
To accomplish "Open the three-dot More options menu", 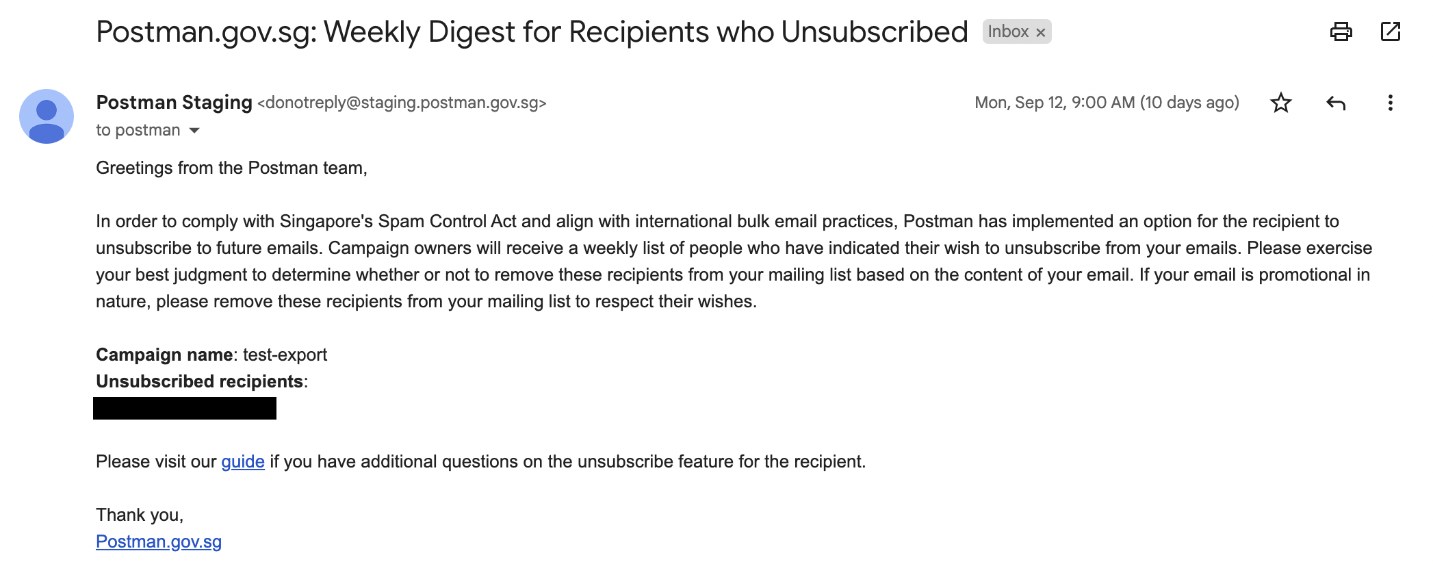I will point(1390,103).
